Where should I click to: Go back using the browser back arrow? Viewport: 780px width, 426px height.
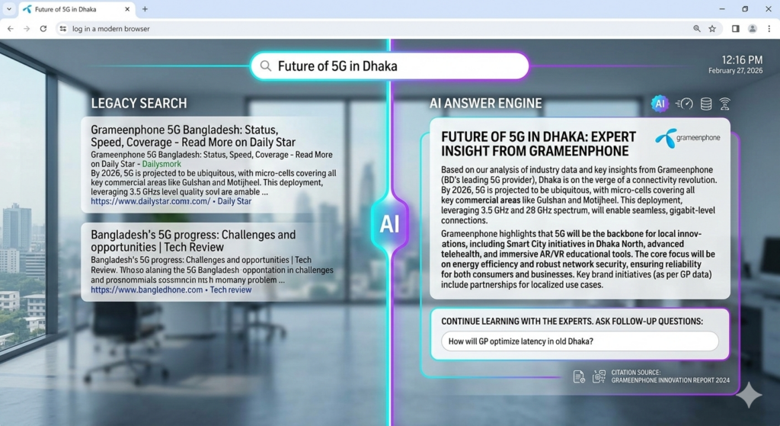click(x=11, y=29)
